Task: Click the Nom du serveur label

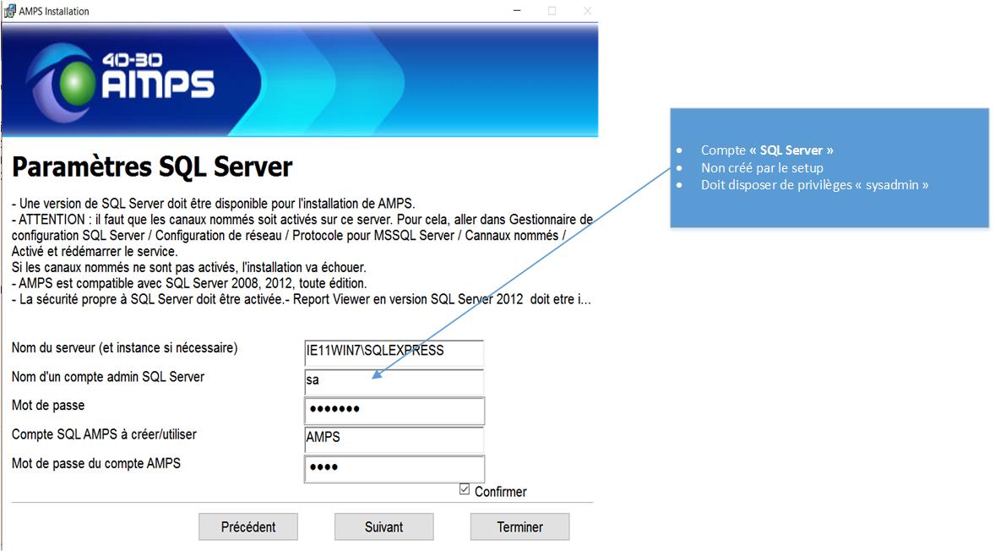Action: coord(124,348)
